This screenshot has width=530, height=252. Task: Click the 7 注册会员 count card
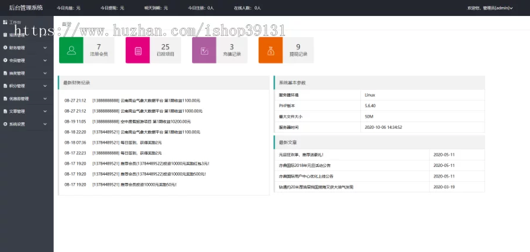click(x=99, y=50)
